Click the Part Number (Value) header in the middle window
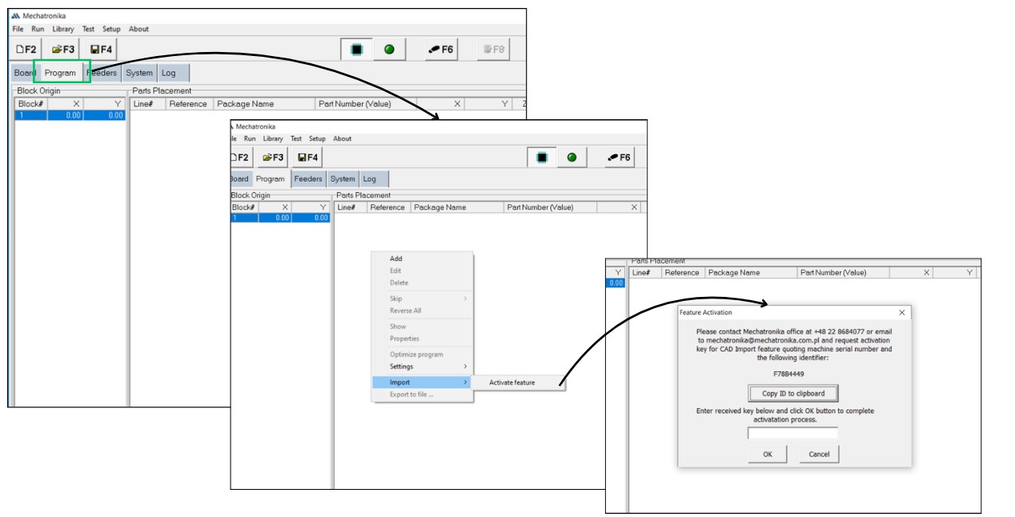The image size is (1015, 517). coord(551,207)
